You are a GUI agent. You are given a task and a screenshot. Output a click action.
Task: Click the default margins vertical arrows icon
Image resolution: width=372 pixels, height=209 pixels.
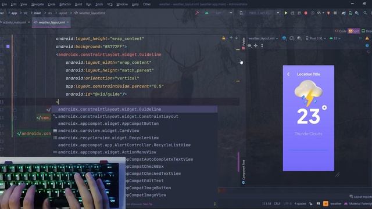coord(262,45)
